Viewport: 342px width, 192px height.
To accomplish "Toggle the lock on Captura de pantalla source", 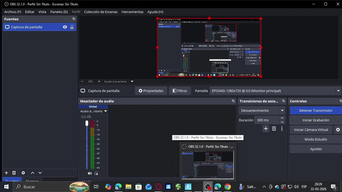I will point(72,27).
